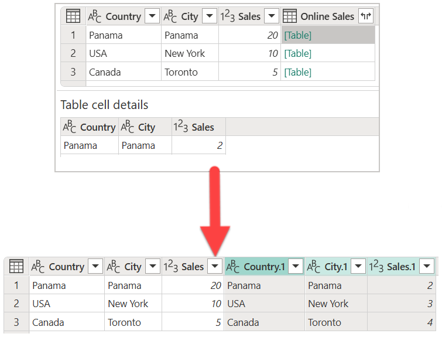This screenshot has height=337, width=442.
Task: Click the table type icon beside Online Sales
Action: (x=290, y=16)
